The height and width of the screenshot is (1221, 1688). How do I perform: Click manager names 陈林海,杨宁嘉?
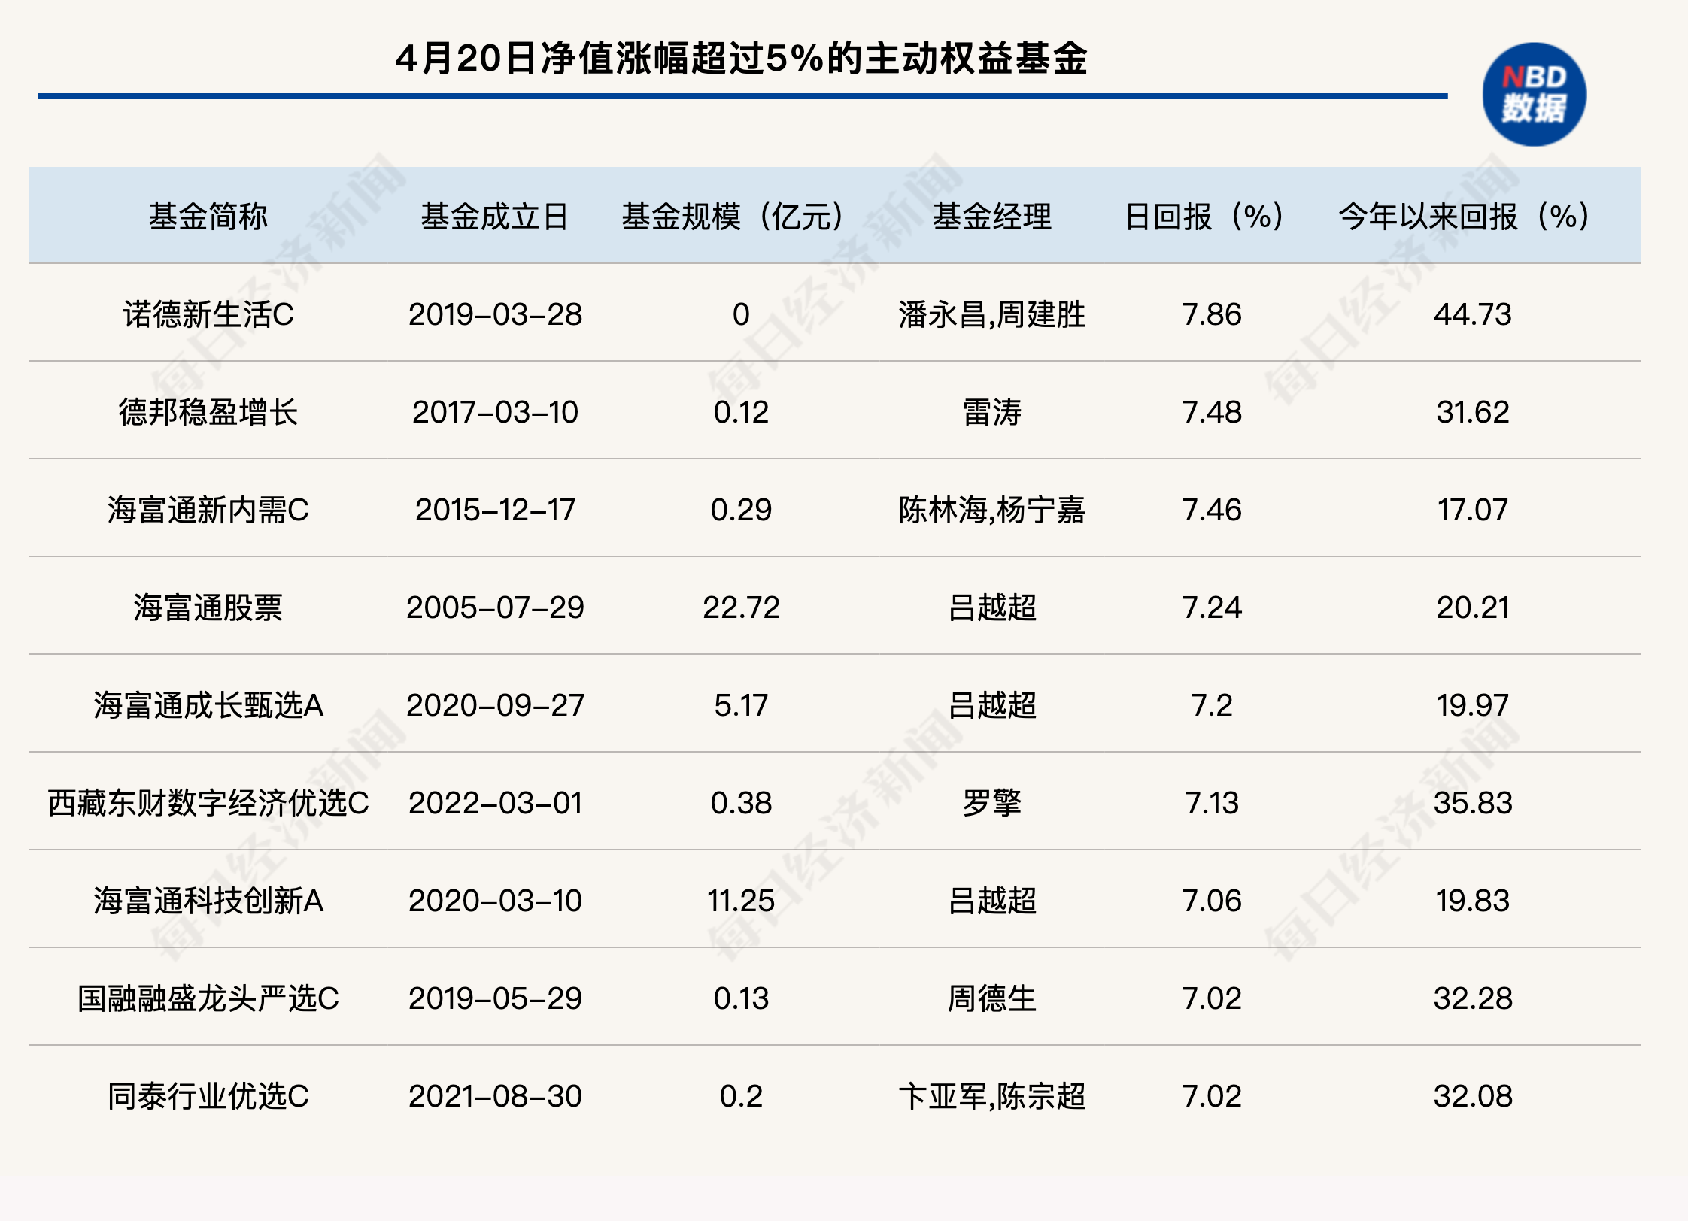coord(991,510)
